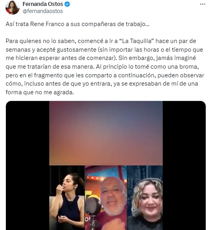Screen dimensions: 212x230
Task: Click the bald bearded man video panel
Action: 106,198
